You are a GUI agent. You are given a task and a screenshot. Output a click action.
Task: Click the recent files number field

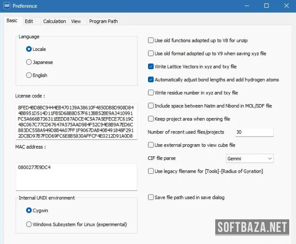coord(254,132)
